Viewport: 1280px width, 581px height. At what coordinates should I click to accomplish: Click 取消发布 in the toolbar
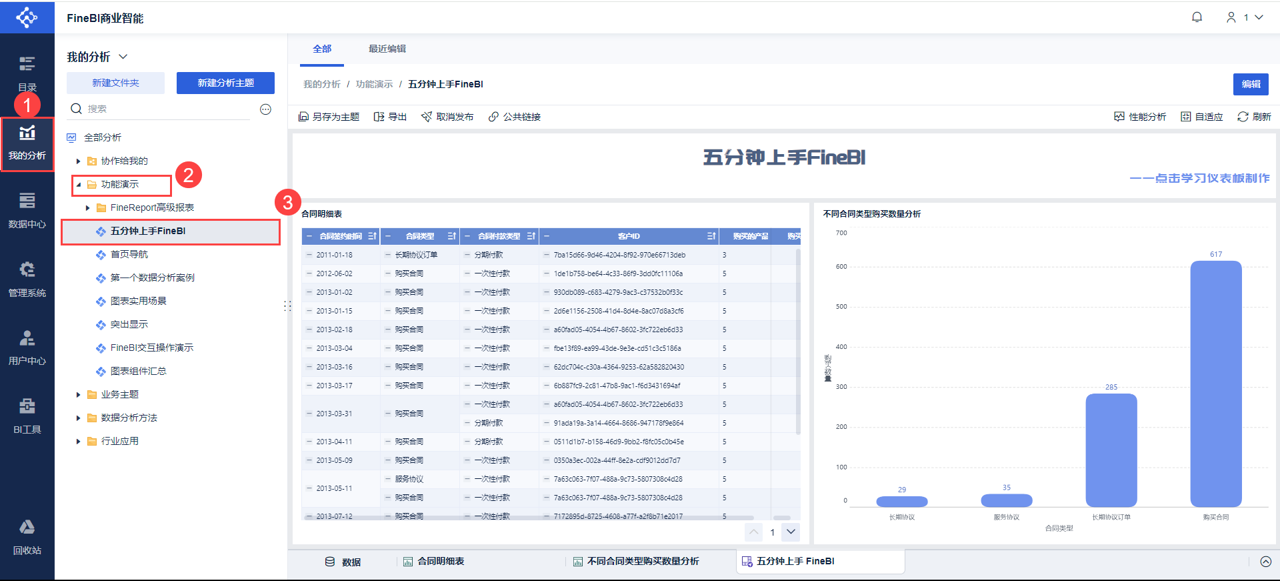(447, 117)
